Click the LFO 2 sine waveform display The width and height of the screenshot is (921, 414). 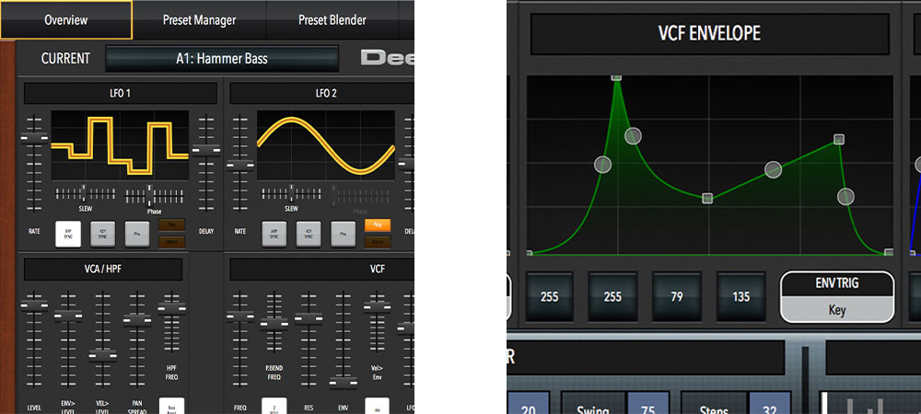tap(326, 145)
